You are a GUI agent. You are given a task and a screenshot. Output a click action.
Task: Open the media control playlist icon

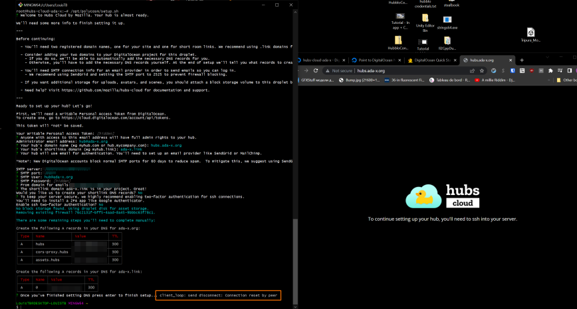pyautogui.click(x=560, y=70)
